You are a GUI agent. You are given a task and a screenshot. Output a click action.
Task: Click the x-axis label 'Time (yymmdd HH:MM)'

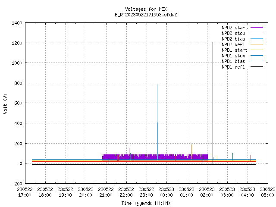click(x=146, y=203)
